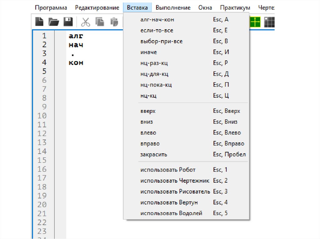Insert the влево command
Screen dimensions: 320x239
(x=186, y=133)
